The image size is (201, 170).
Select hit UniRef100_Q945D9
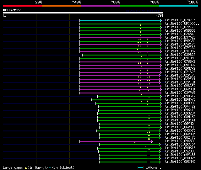tap(180, 141)
